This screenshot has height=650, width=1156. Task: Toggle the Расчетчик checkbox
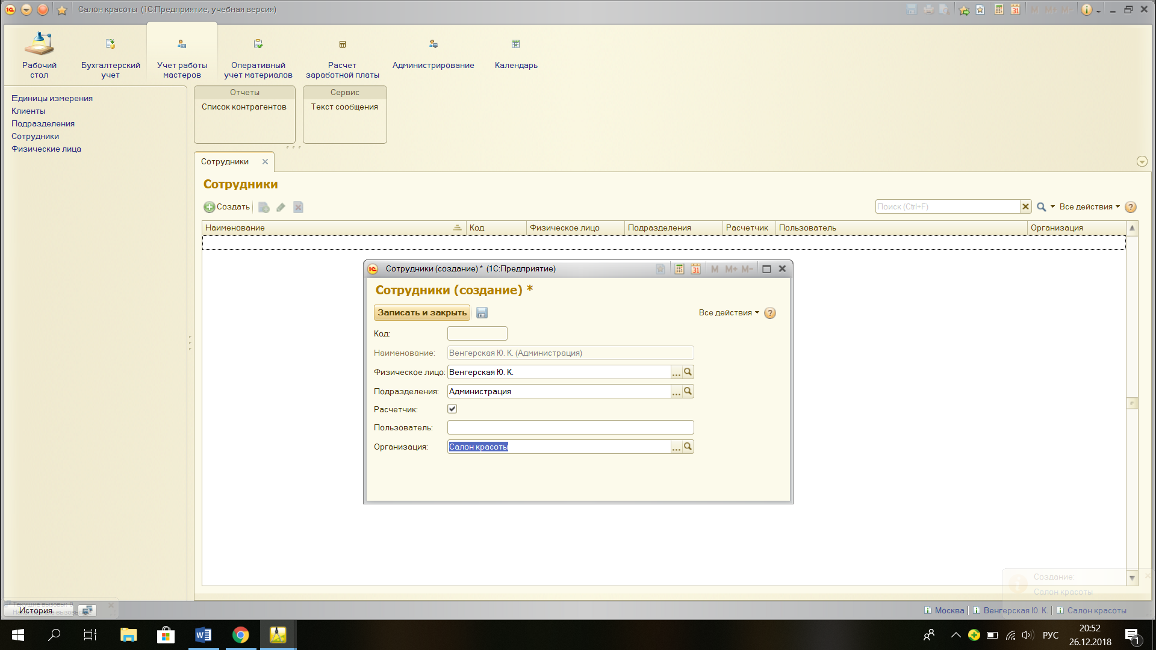click(x=452, y=409)
